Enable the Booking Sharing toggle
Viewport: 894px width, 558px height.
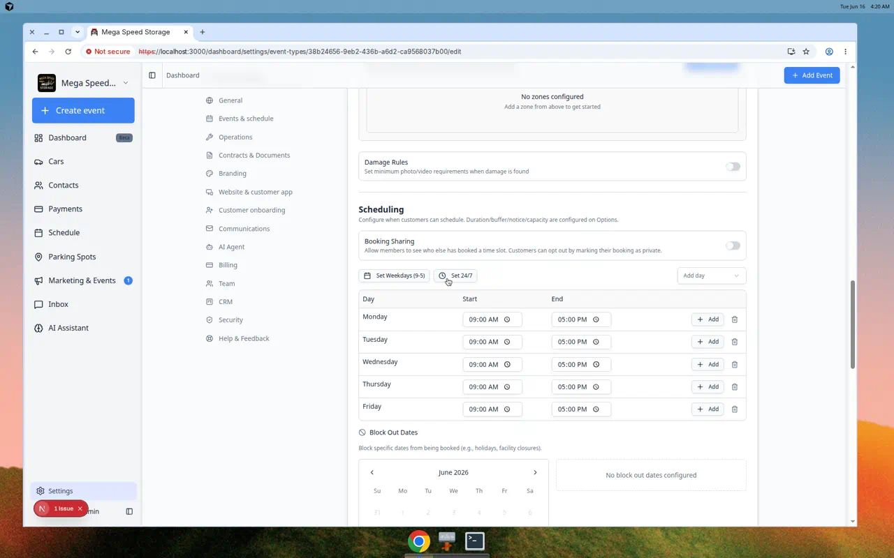733,246
